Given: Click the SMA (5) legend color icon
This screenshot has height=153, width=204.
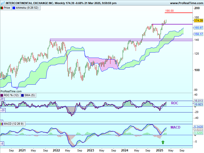Looking at the screenshot, I should click(x=22, y=95).
